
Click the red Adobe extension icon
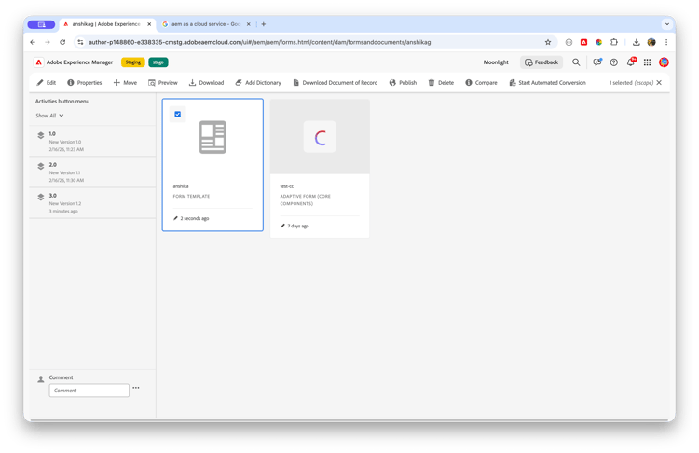point(583,42)
